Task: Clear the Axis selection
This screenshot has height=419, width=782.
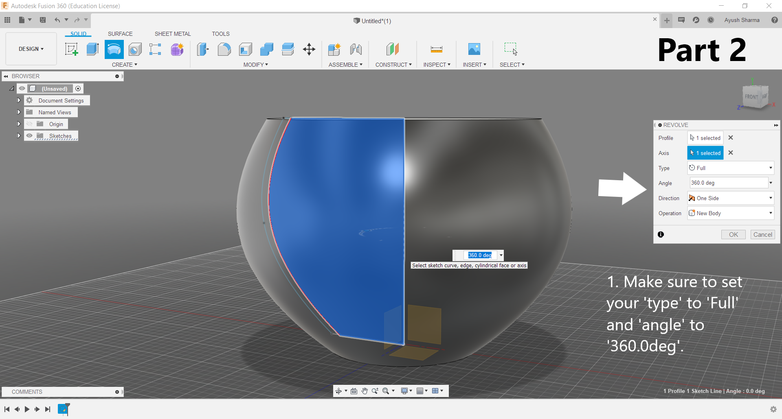Action: coord(731,153)
